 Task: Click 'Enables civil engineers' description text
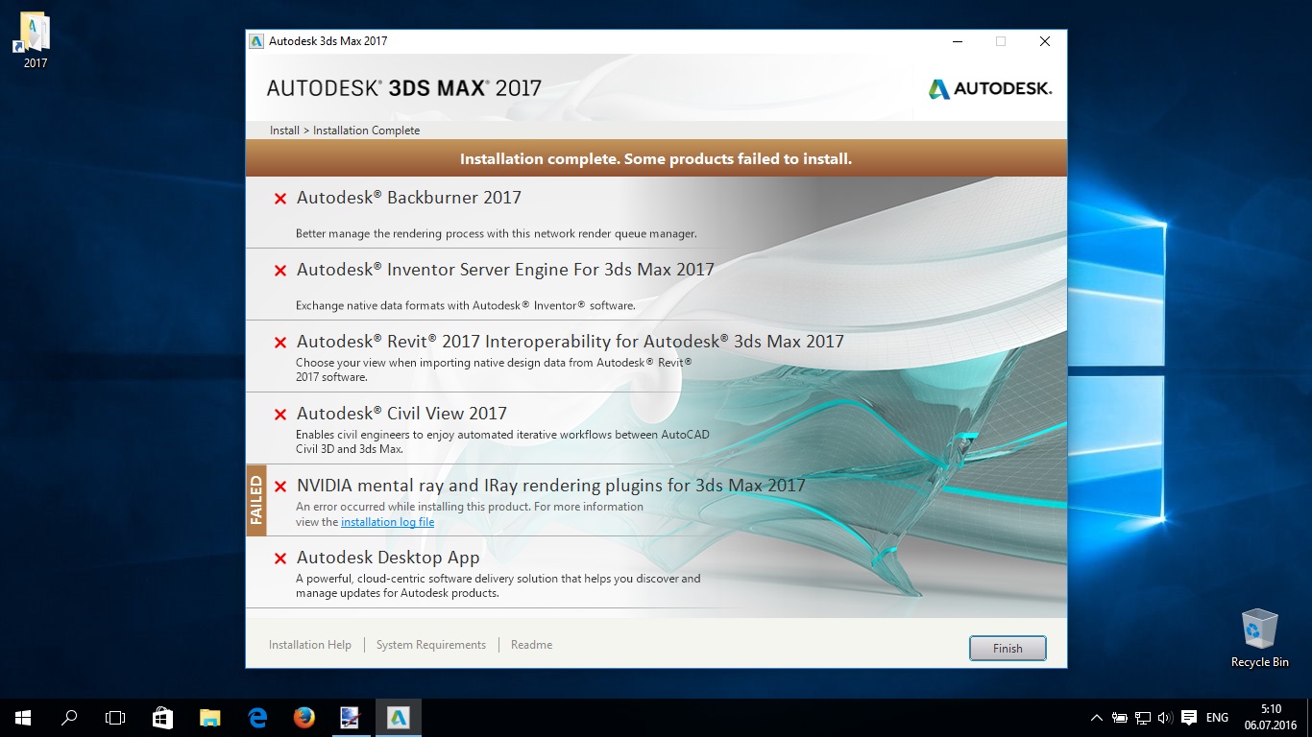pyautogui.click(x=502, y=441)
